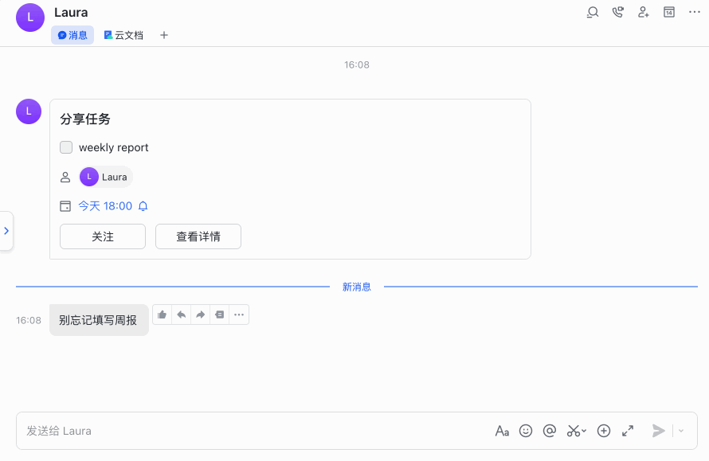Open text formatting Aa icon
Image resolution: width=709 pixels, height=461 pixels.
[x=502, y=431]
